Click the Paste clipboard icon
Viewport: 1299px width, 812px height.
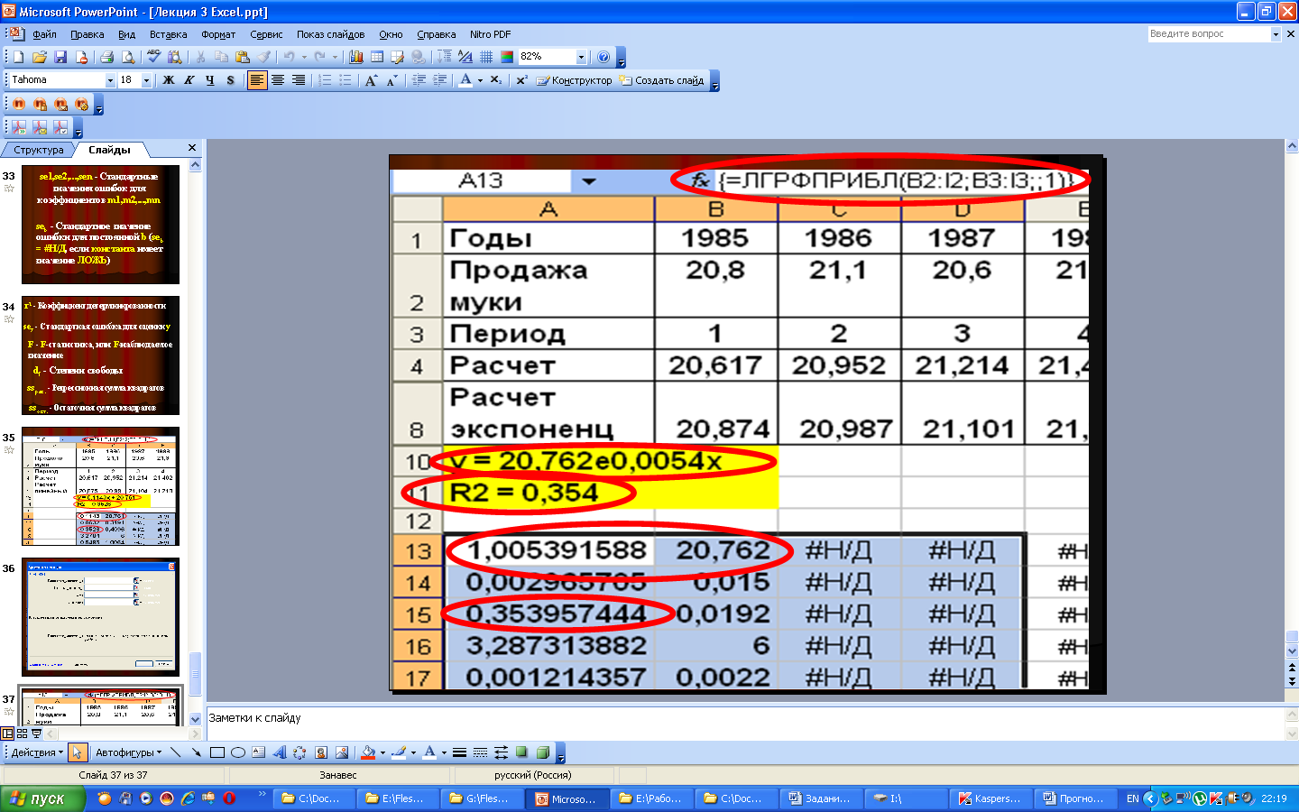pyautogui.click(x=242, y=57)
